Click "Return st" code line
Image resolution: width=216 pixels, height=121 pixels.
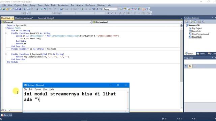pyautogui.click(x=21, y=44)
